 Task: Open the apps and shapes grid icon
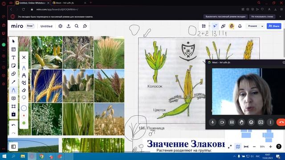[204, 26]
